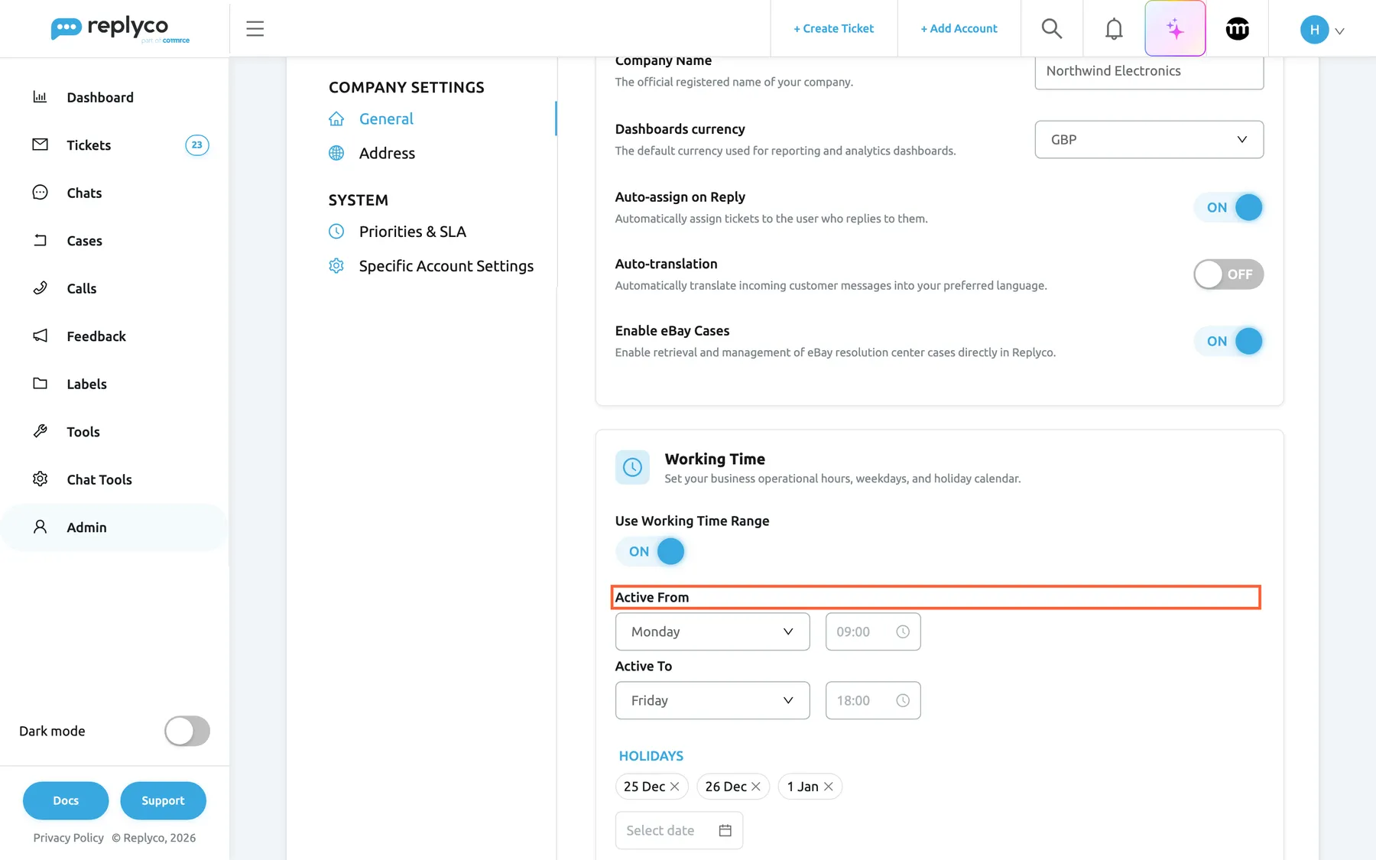The height and width of the screenshot is (860, 1376).
Task: Click clock icon in 09:00 time field
Action: [x=903, y=631]
